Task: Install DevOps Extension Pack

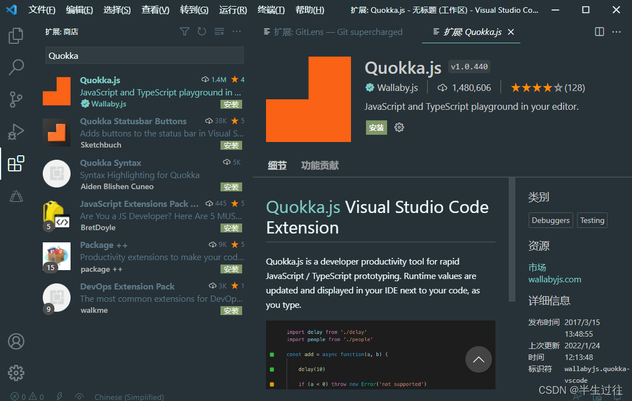Action: pyautogui.click(x=232, y=311)
